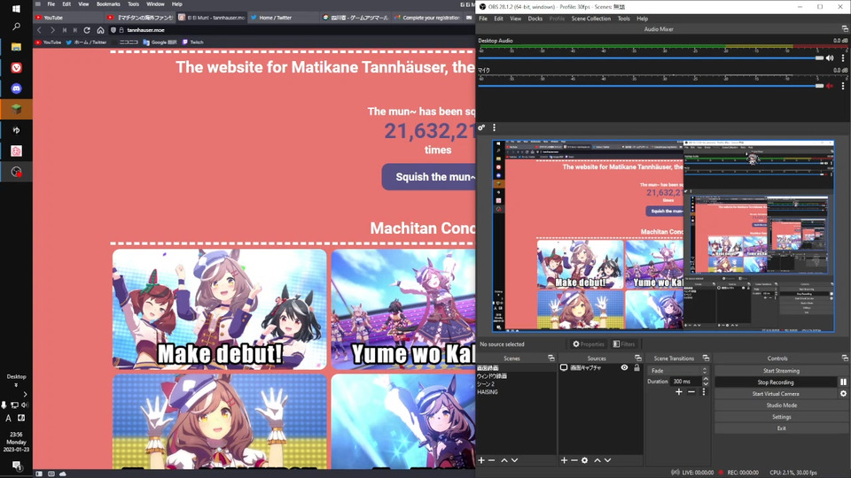Undock the Scene Transitions panel
The height and width of the screenshot is (478, 851).
(x=706, y=358)
